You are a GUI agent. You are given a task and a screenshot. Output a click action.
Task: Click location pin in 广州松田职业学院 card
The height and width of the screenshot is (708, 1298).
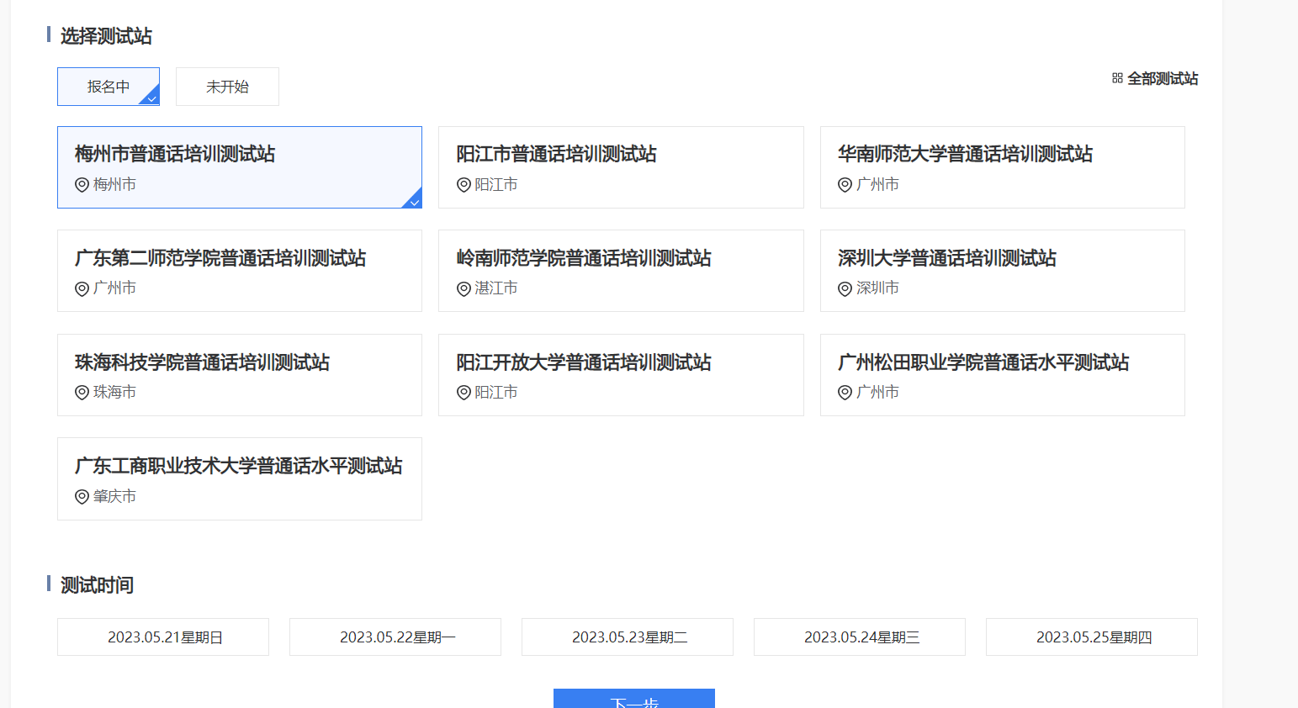(x=845, y=393)
